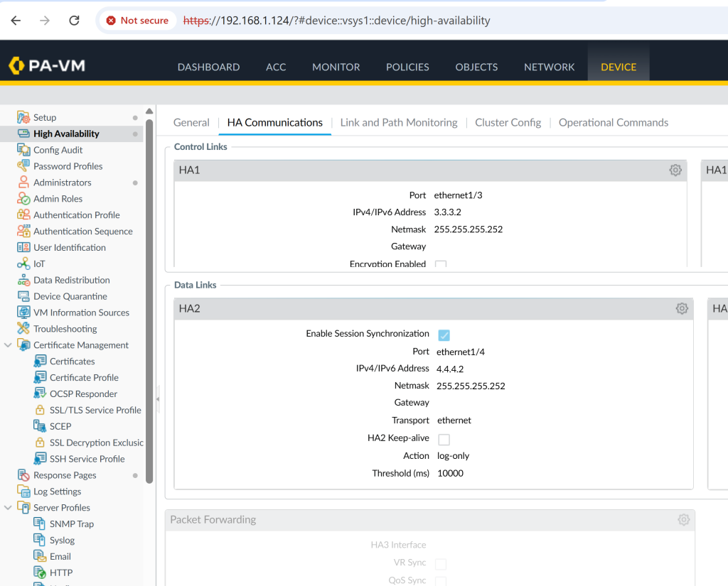Click the User Identification icon
The width and height of the screenshot is (728, 586).
click(23, 247)
